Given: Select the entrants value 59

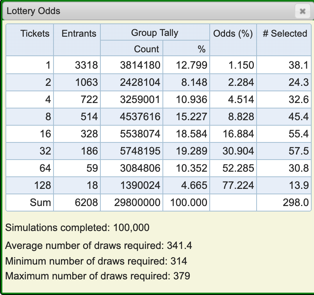Looking at the screenshot, I should pos(92,168).
